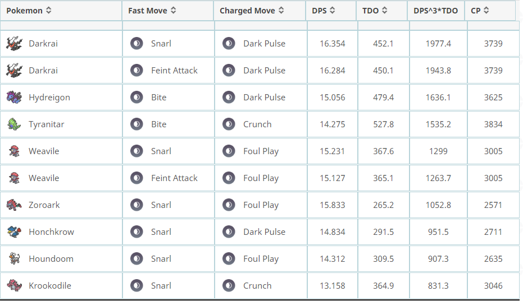Click the Zoroark sprite icon
The width and height of the screenshot is (523, 301).
tap(14, 205)
